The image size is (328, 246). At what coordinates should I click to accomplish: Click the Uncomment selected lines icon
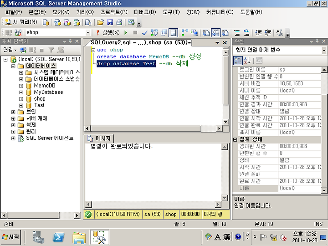coord(246,33)
